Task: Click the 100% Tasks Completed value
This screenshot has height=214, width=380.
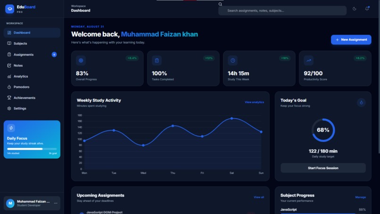Action: coord(159,73)
